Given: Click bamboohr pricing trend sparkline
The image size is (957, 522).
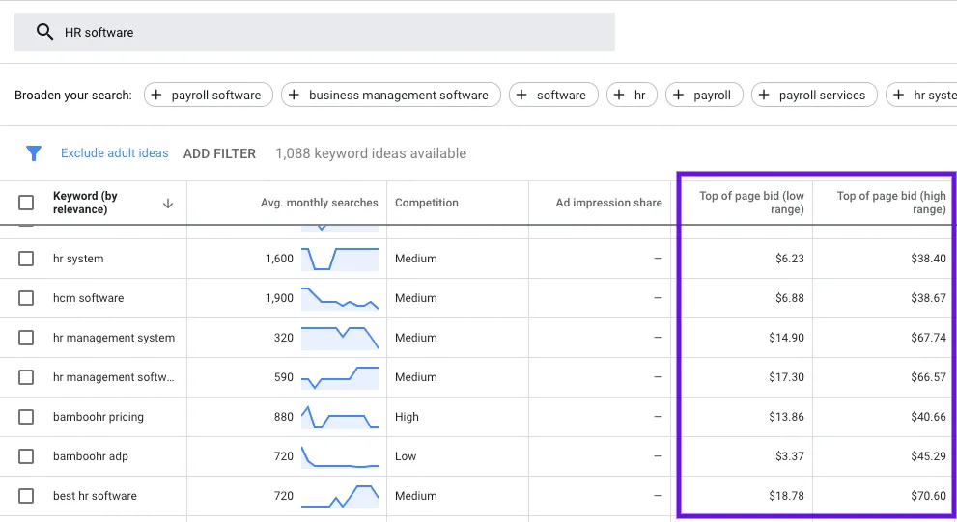Looking at the screenshot, I should [340, 417].
